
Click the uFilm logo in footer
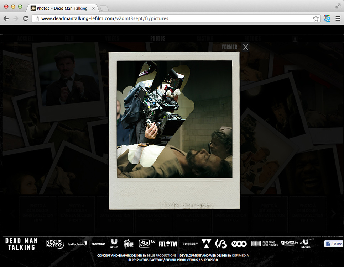pyautogui.click(x=114, y=243)
